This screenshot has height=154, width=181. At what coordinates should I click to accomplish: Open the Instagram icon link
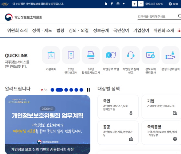tap(118, 4)
